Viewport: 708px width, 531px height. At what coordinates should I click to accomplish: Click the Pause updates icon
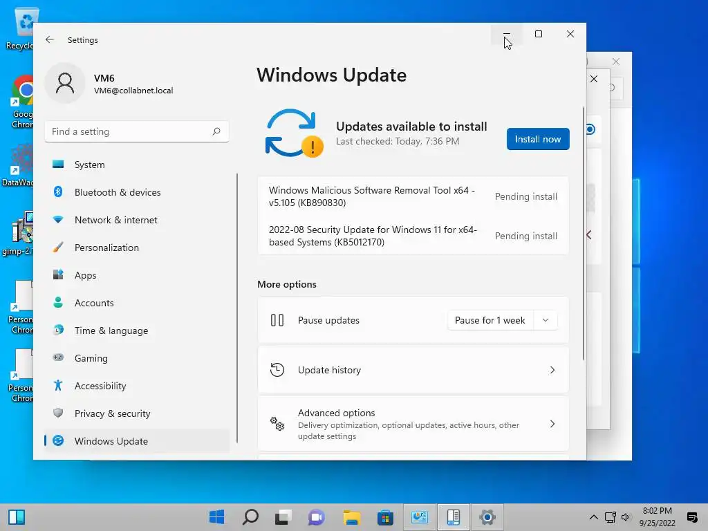coord(277,320)
